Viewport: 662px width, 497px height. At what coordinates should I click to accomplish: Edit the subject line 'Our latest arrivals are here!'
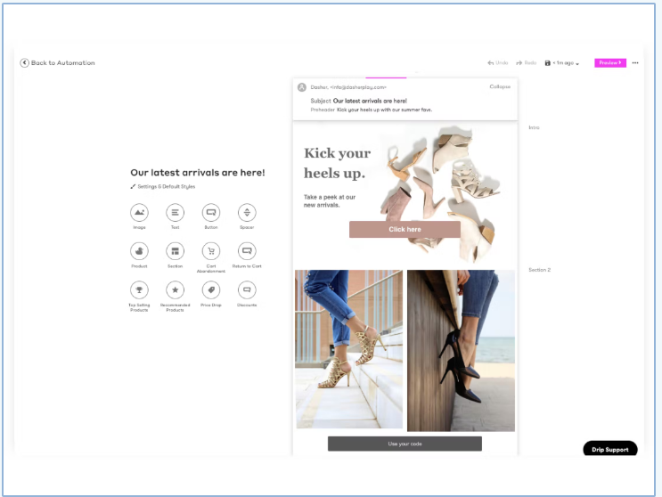coord(370,101)
